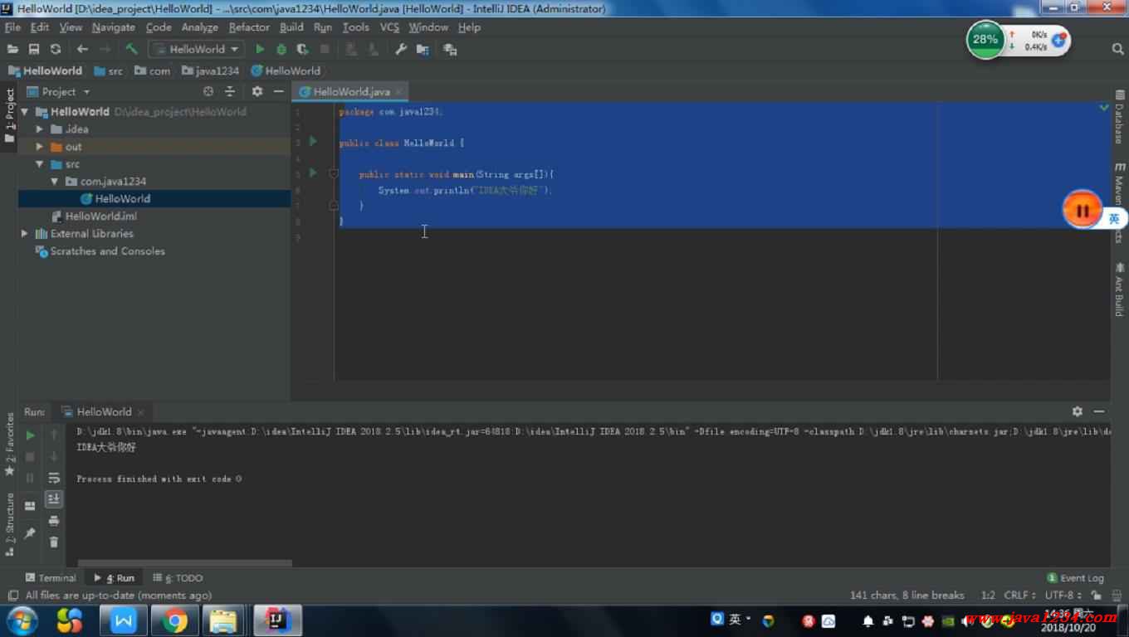Screen dimensions: 1129x637
Task: Toggle Pin Tab in Run panel
Action: click(31, 532)
